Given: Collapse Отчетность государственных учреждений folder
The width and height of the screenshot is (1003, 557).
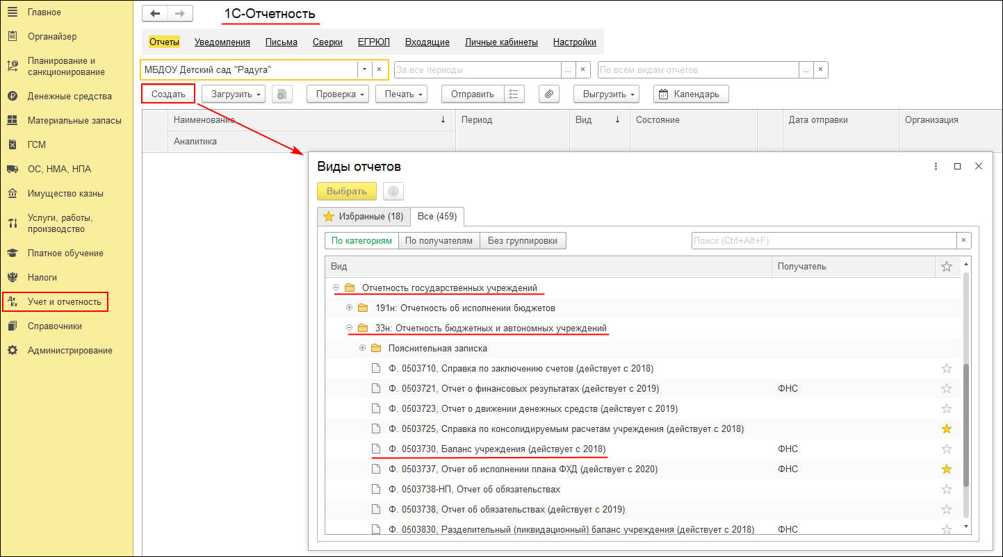Looking at the screenshot, I should coord(336,288).
